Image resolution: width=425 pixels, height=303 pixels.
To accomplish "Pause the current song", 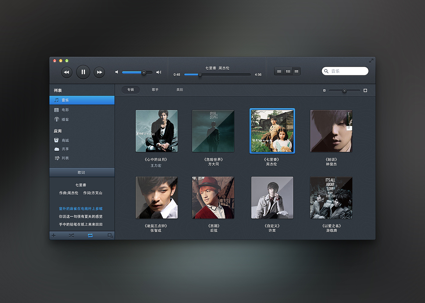I will (83, 72).
